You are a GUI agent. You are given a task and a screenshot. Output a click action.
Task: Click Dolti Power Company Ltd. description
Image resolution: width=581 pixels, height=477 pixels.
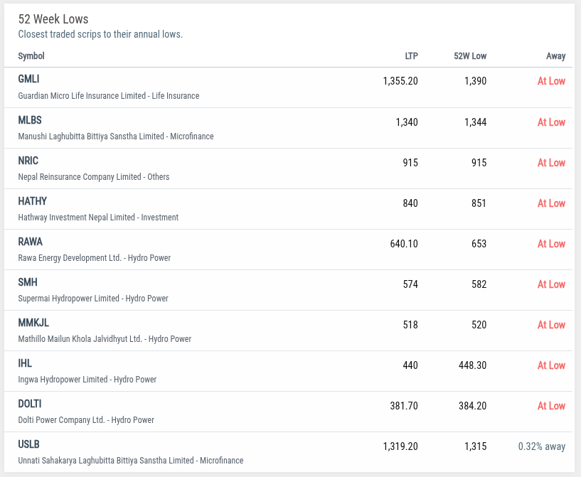(86, 420)
